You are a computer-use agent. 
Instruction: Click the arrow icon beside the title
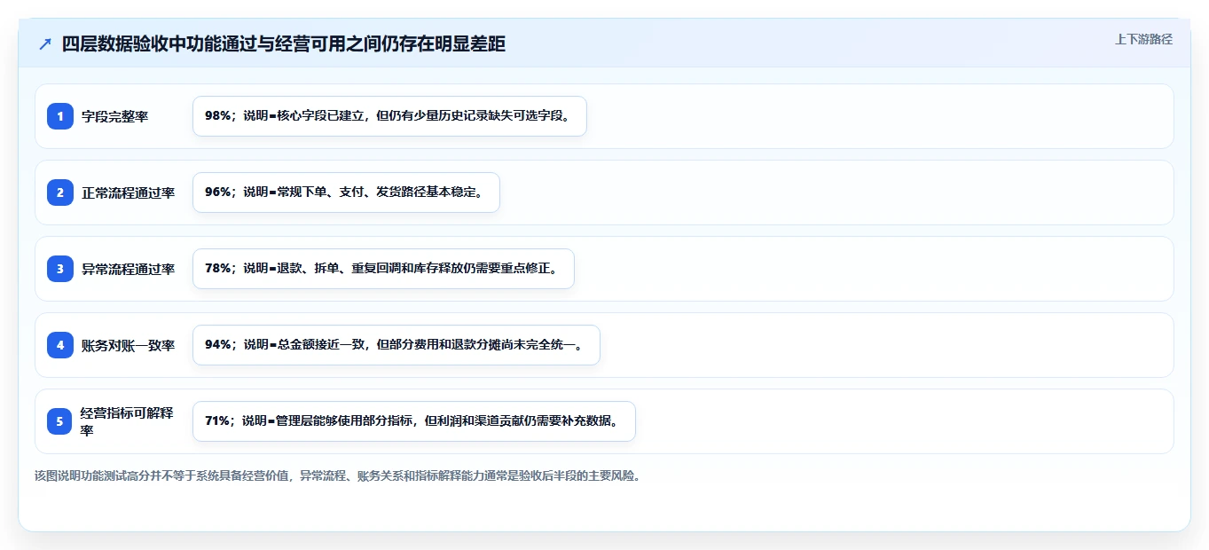(45, 44)
